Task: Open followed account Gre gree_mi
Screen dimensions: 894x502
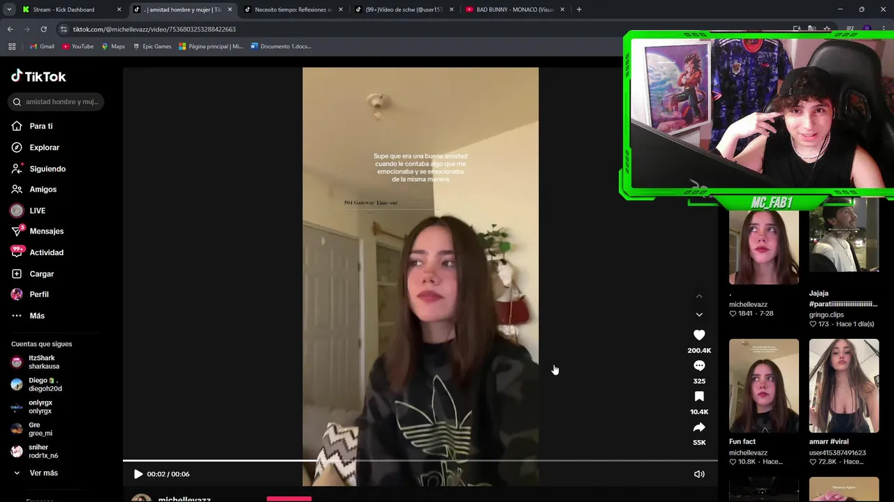Action: coord(32,429)
